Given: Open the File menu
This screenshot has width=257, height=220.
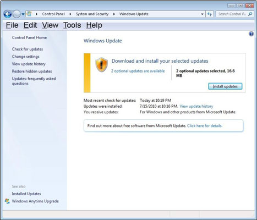Looking at the screenshot, I should coord(12,25).
